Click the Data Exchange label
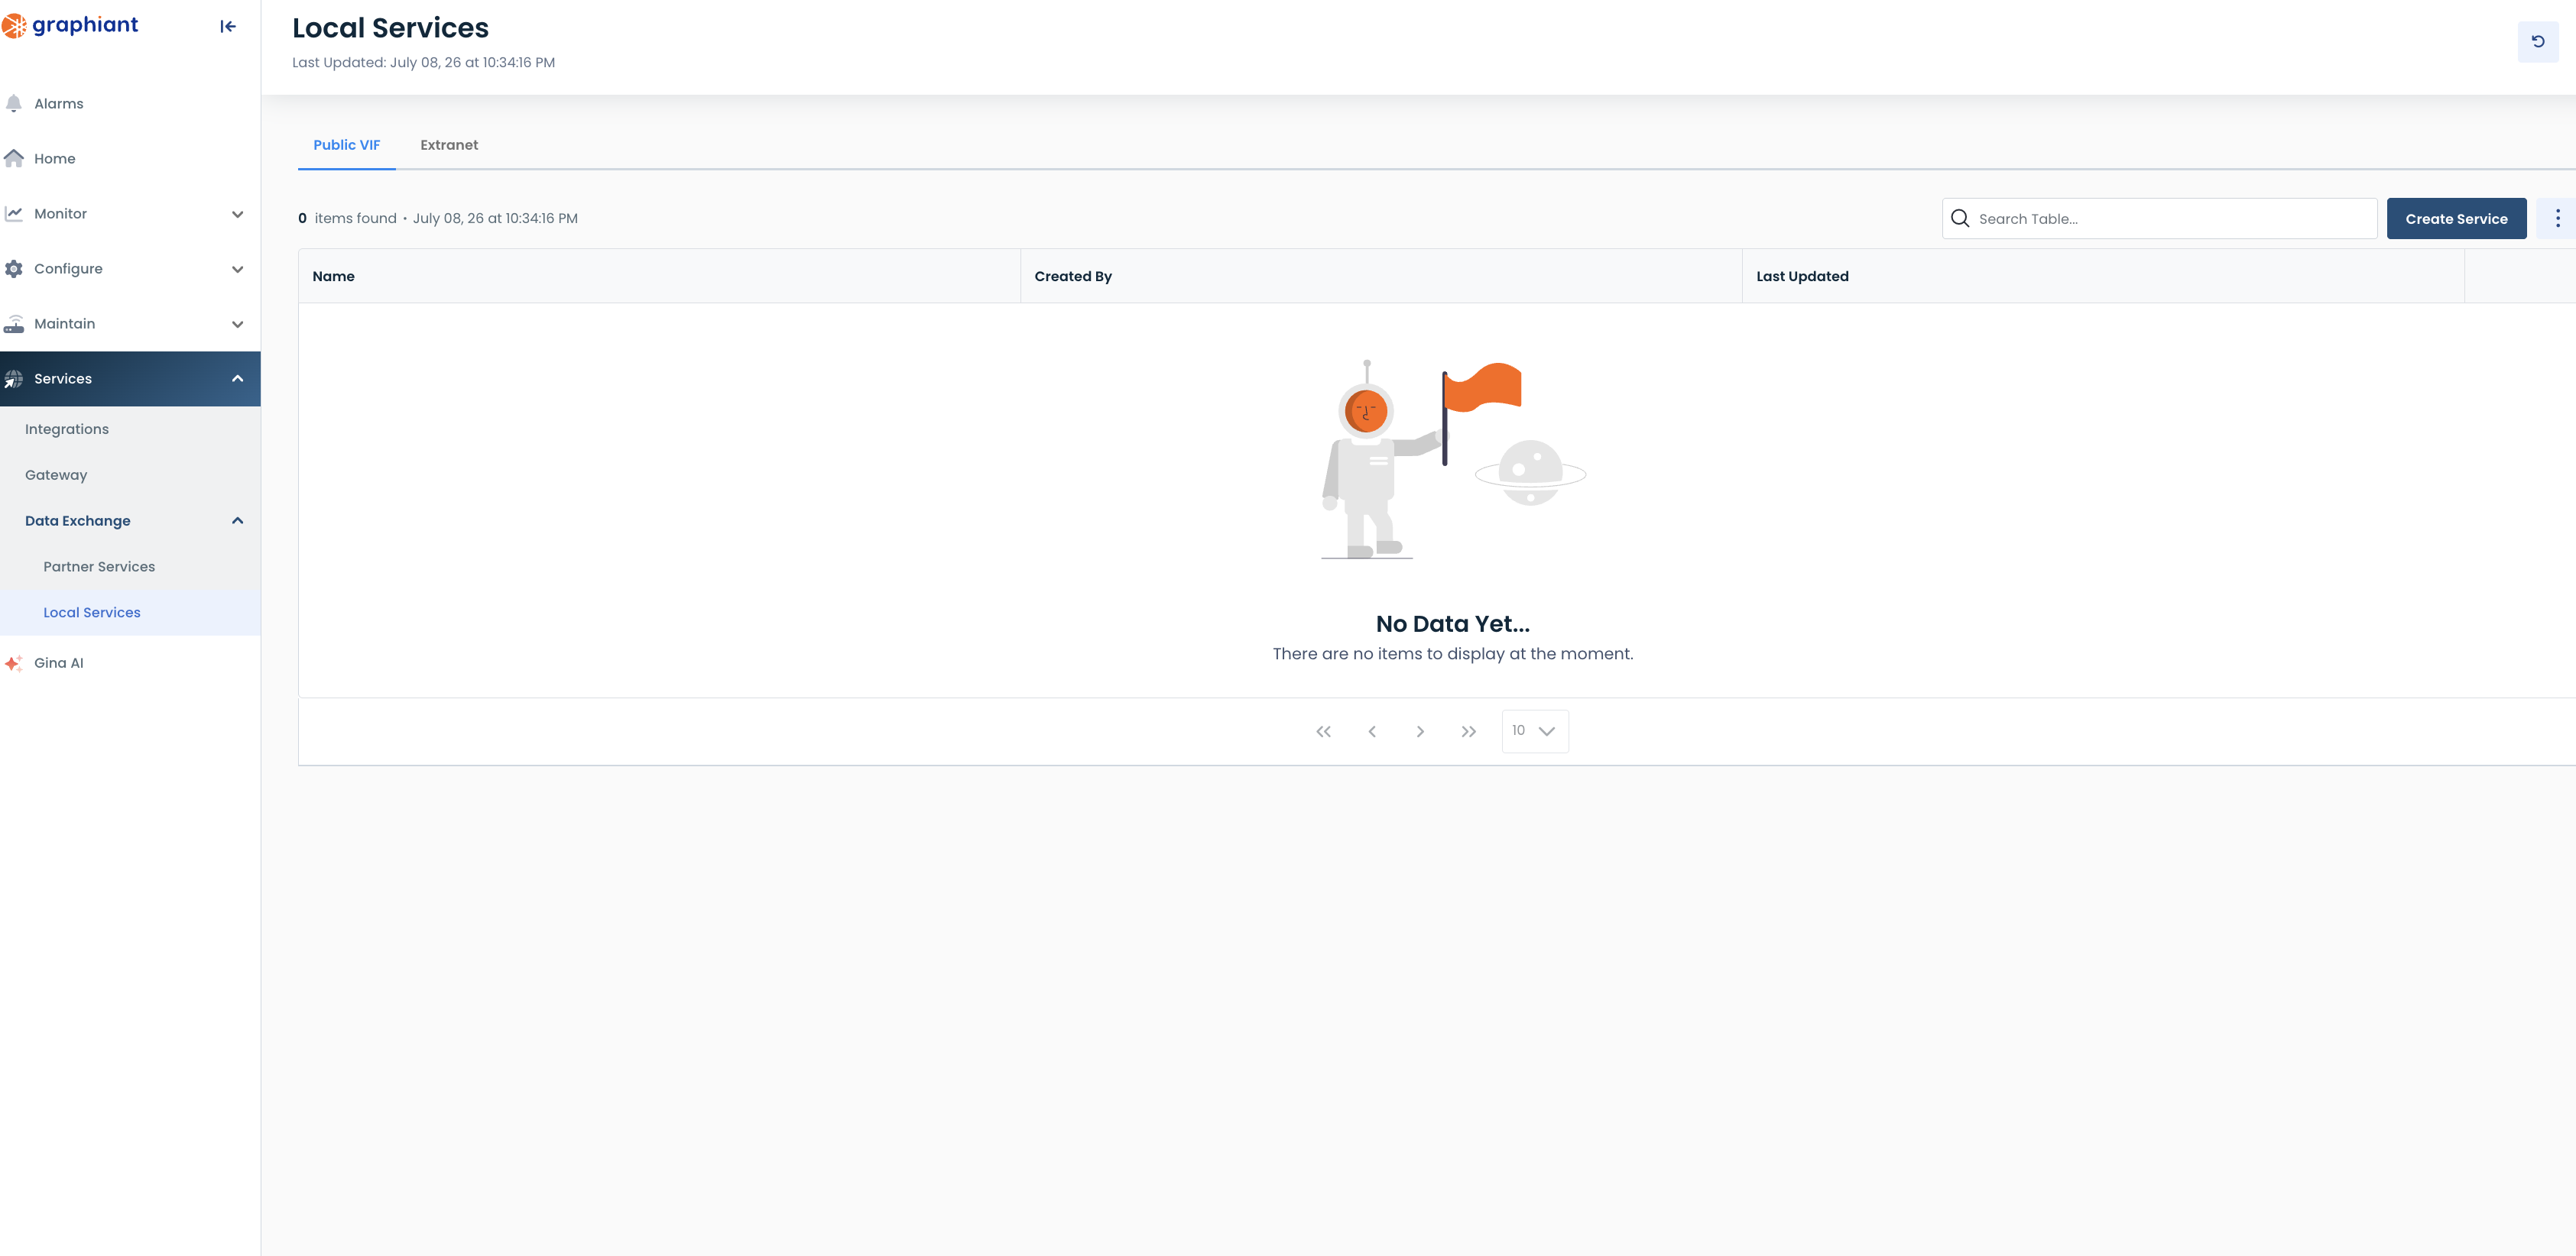This screenshot has width=2576, height=1256. (x=78, y=520)
